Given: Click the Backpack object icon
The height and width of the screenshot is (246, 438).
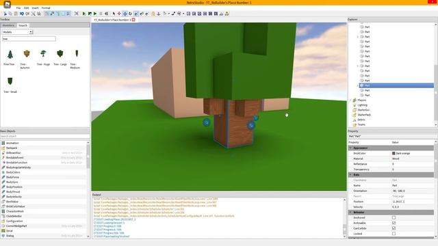Looking at the screenshot, I should (x=3, y=148).
